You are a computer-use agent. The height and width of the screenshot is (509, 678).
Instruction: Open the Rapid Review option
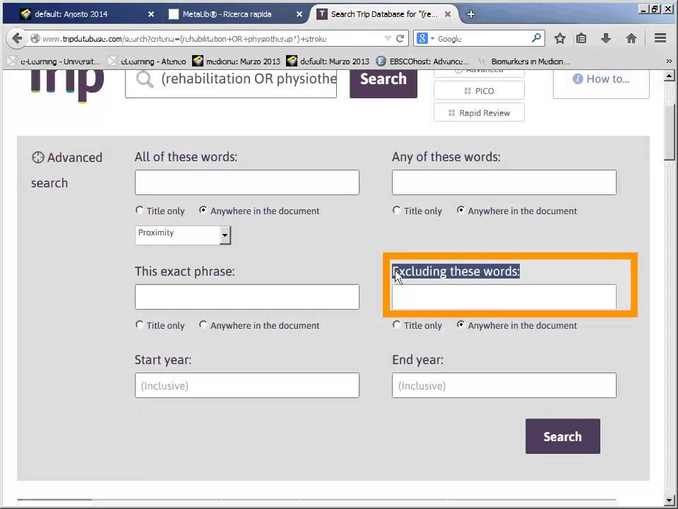coord(479,113)
